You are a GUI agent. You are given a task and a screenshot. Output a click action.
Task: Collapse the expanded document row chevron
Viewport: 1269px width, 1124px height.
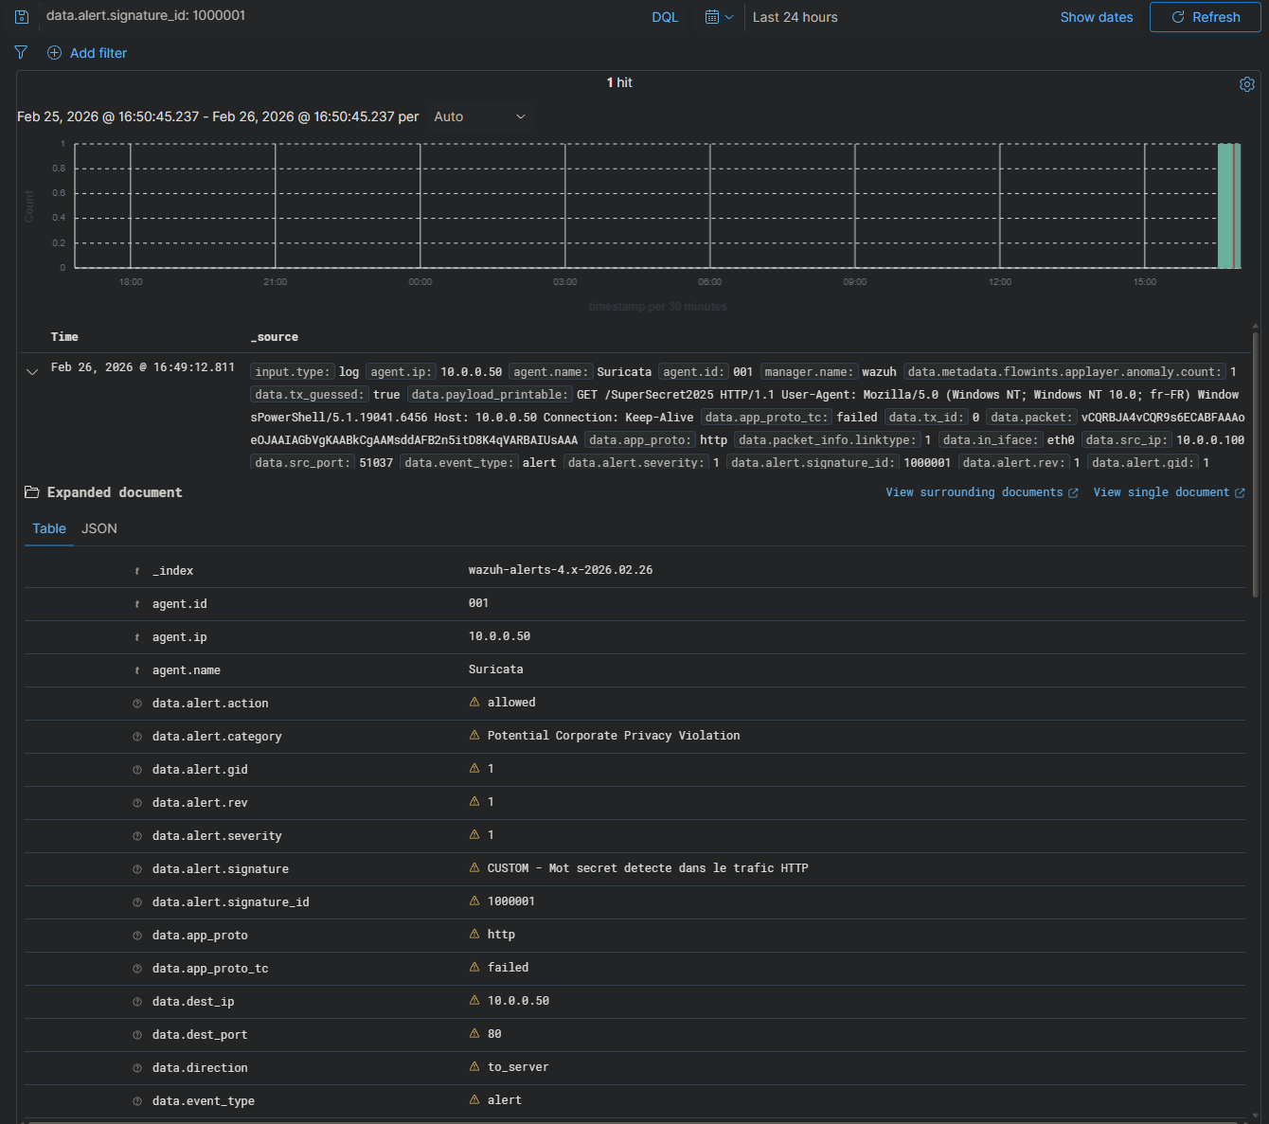32,372
